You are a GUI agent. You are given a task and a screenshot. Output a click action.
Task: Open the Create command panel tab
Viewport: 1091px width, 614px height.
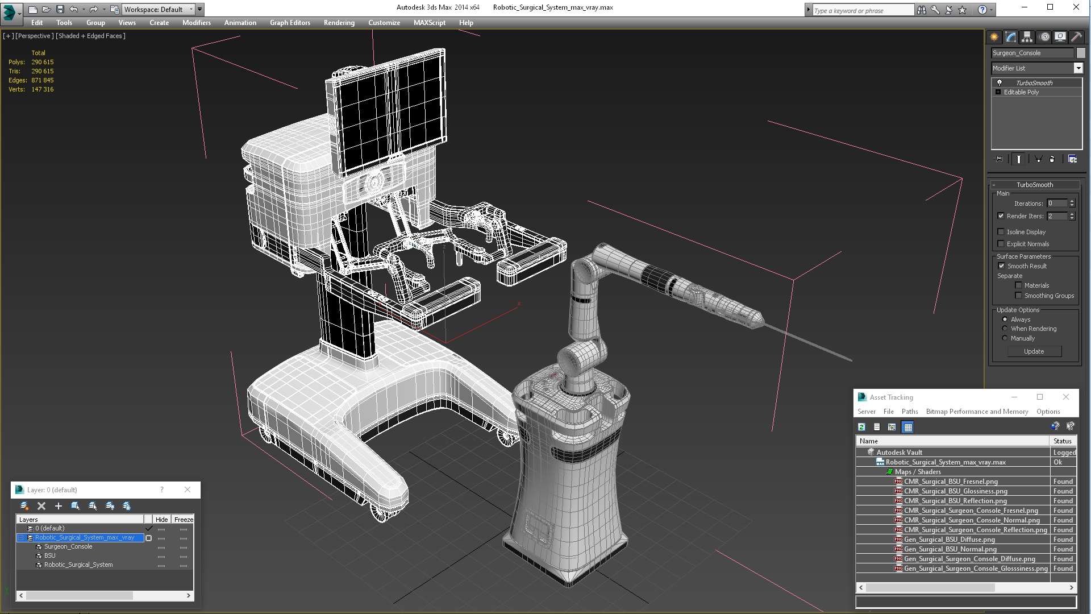coord(994,37)
